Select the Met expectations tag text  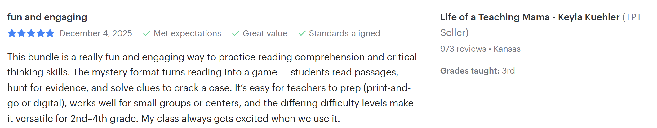(x=187, y=33)
